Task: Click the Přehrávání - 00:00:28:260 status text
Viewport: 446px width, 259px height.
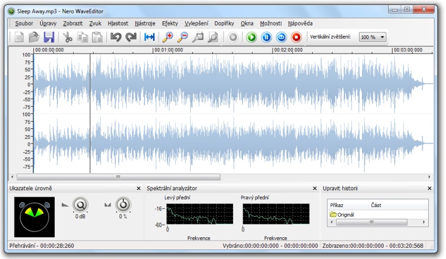Action: (41, 246)
